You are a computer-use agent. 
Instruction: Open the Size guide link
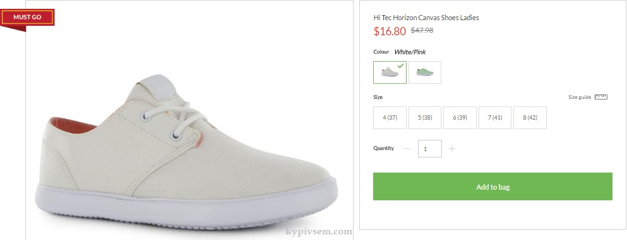coord(580,97)
